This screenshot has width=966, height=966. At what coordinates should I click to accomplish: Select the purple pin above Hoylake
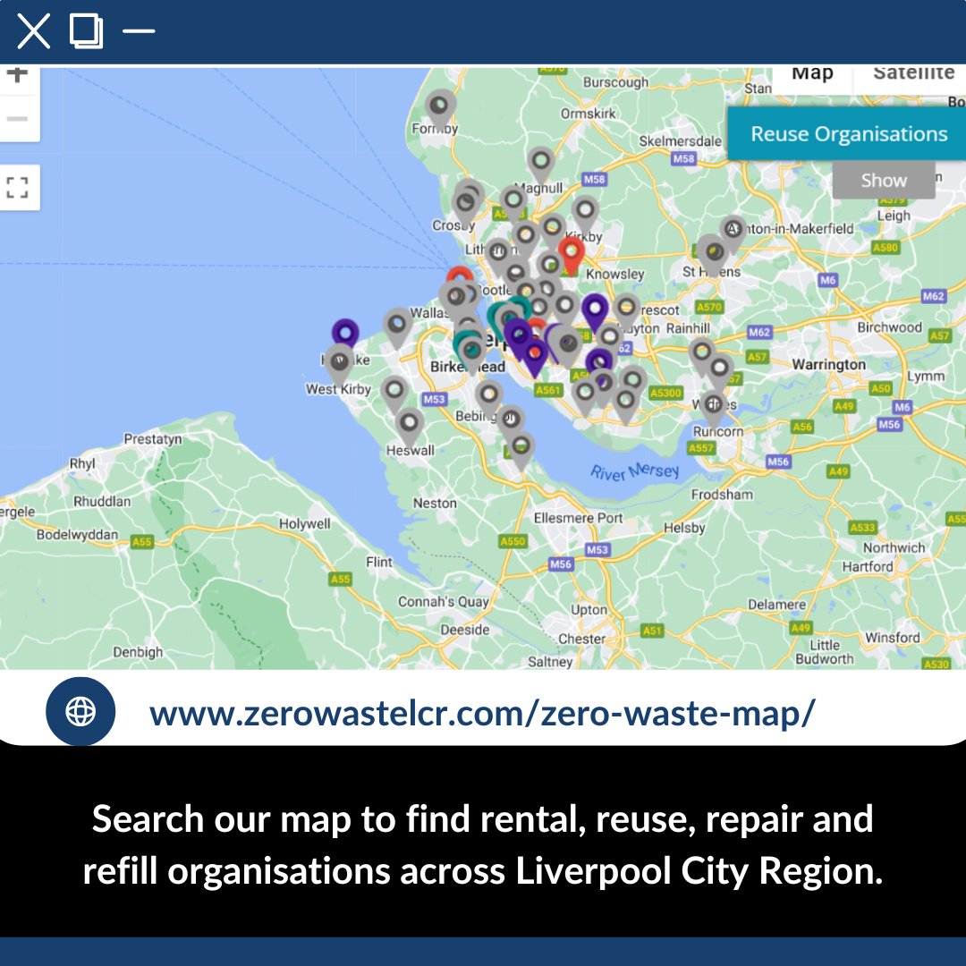click(345, 333)
